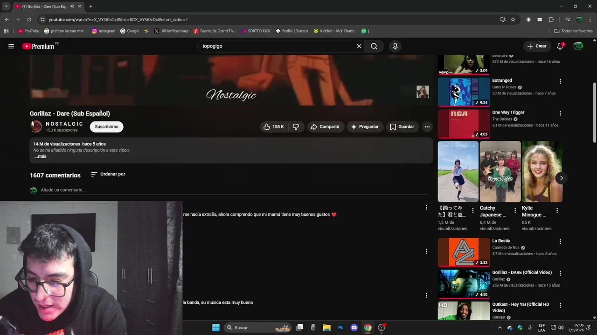Image resolution: width=597 pixels, height=335 pixels.
Task: Save the video with Guardar
Action: [x=402, y=127]
